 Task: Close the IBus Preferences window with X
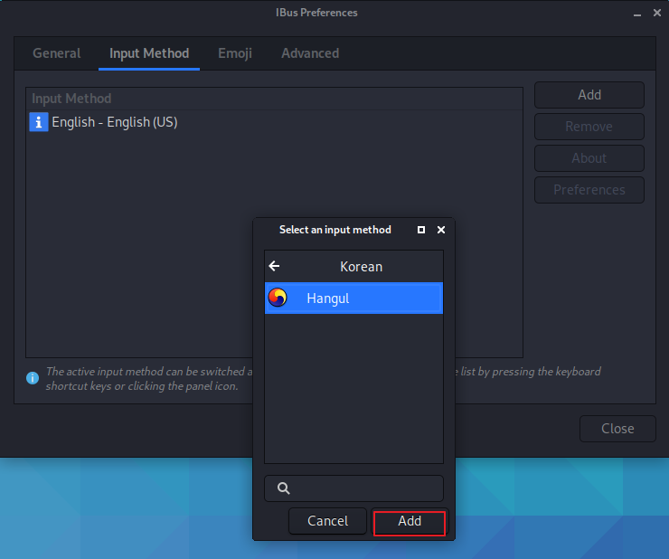point(657,13)
